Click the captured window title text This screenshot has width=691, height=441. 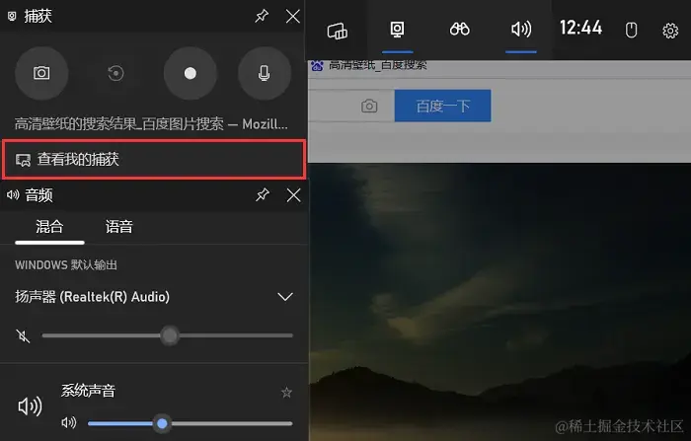tap(151, 124)
